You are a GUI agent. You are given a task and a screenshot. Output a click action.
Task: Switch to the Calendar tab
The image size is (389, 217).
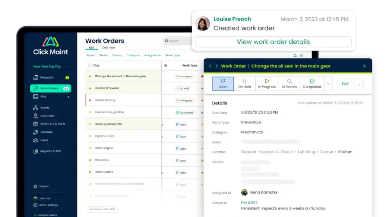(108, 48)
